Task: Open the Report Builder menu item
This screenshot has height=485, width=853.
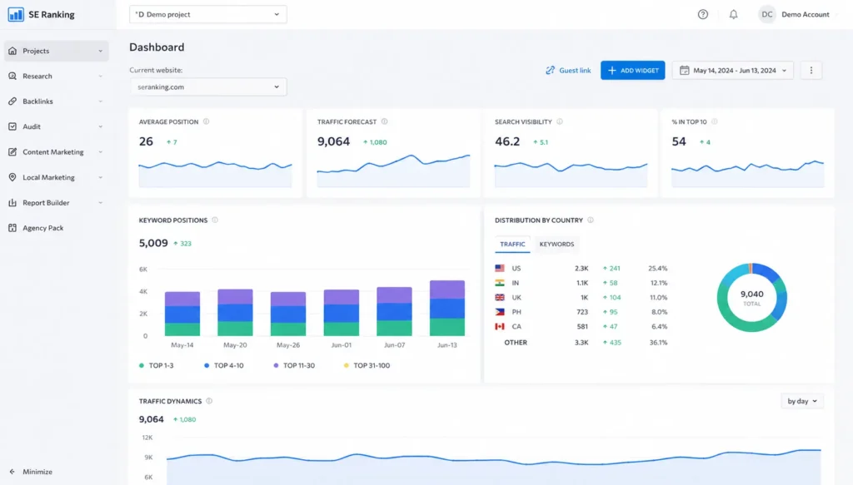Action: click(57, 203)
